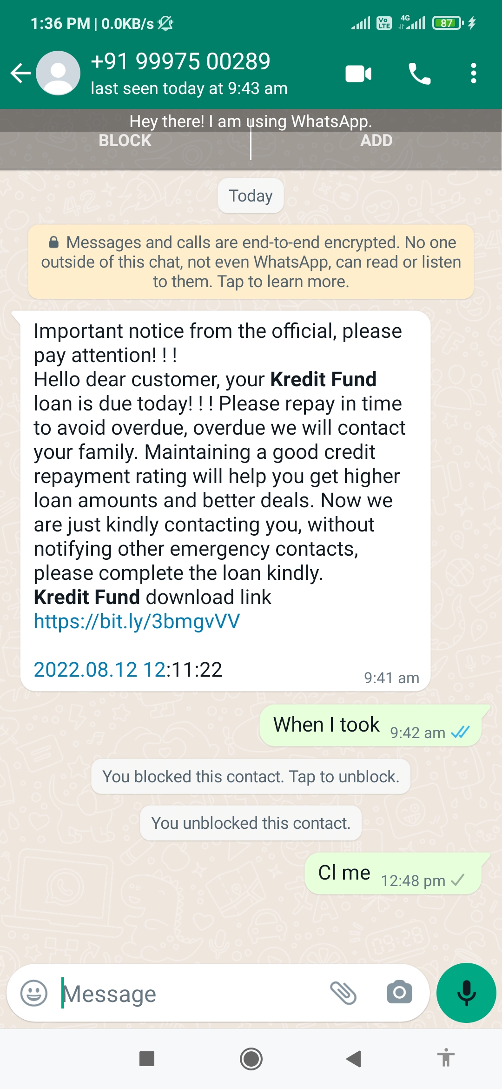Open the camera from message bar
Image resolution: width=502 pixels, height=1089 pixels.
click(399, 993)
